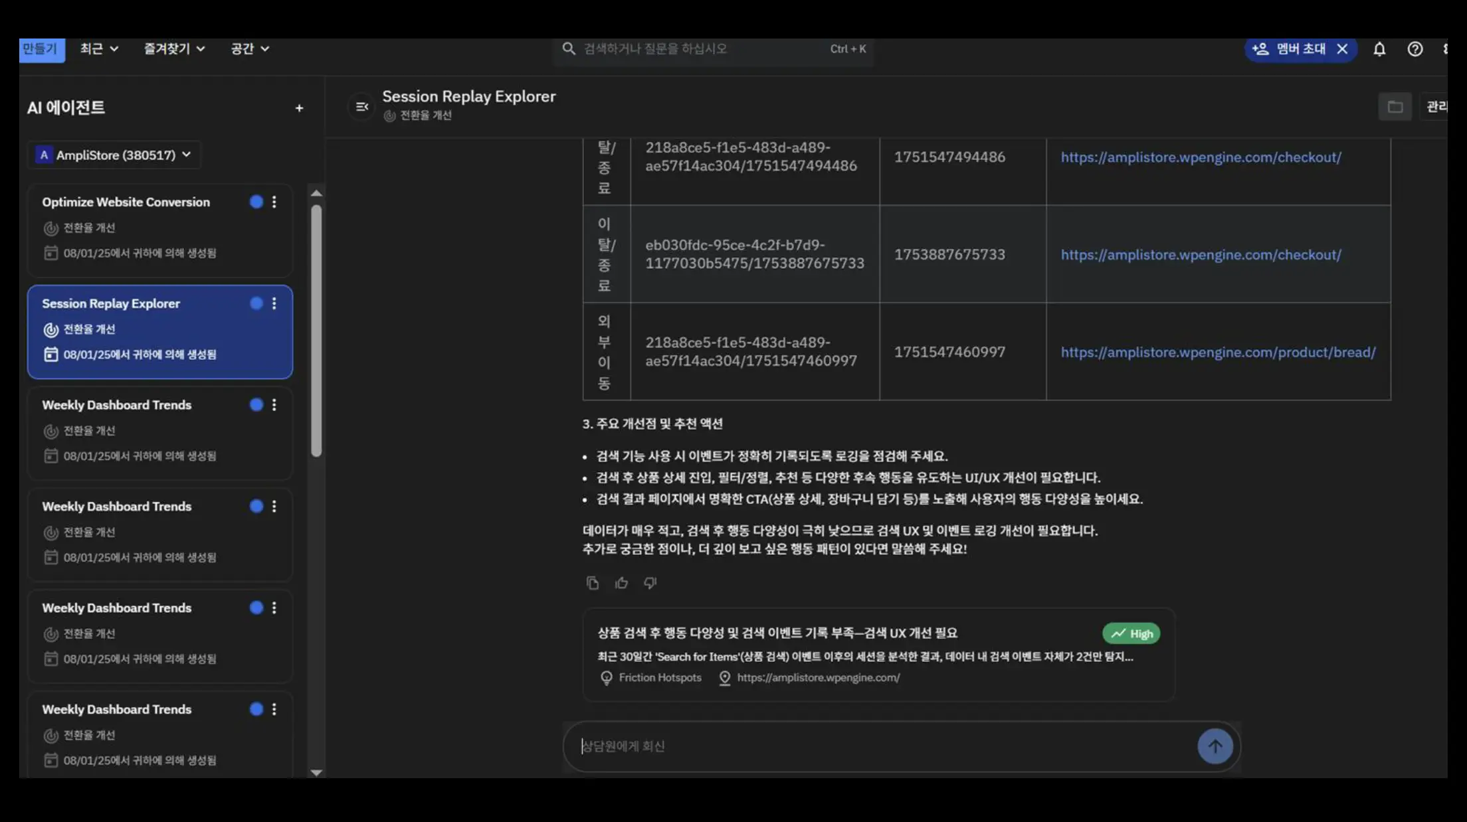Send message with the up arrow button
This screenshot has height=822, width=1467.
[1215, 746]
